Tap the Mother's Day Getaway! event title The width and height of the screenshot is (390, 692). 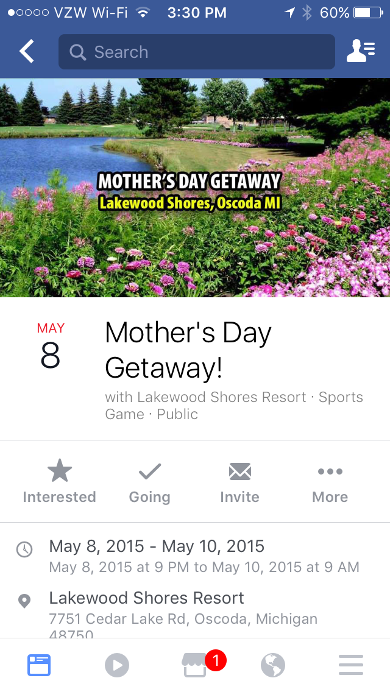coord(188,350)
